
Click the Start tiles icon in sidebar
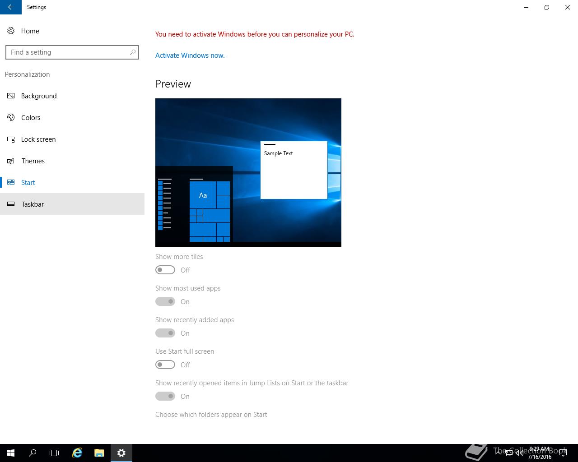(x=11, y=182)
